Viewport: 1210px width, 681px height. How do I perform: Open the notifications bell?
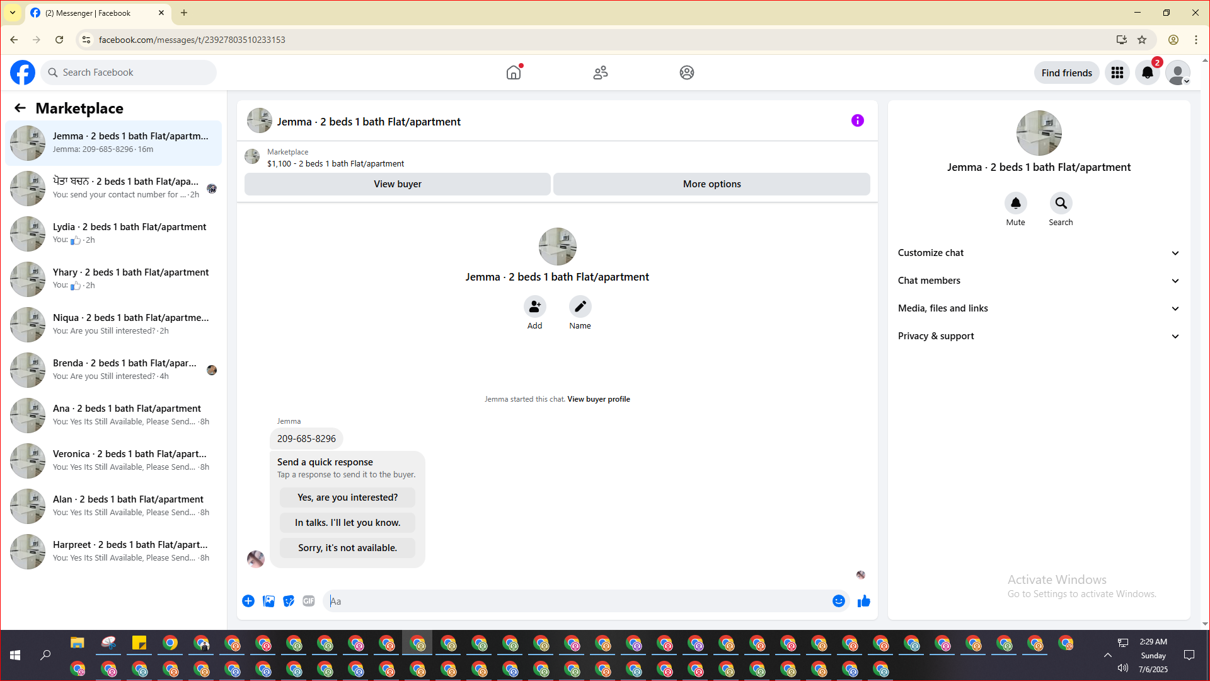pyautogui.click(x=1147, y=73)
